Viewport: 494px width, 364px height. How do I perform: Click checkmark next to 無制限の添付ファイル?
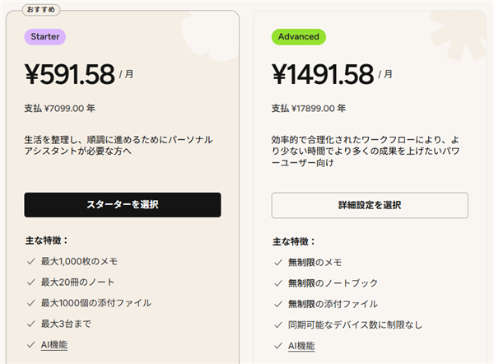[277, 304]
